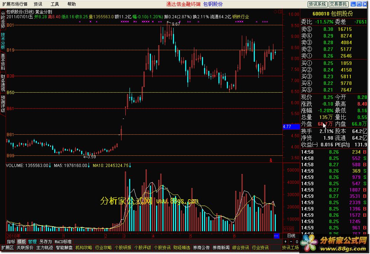Viewport: 370px width, 254px height.
Task: Switch to the 技术分析 side tab
Action: pyautogui.click(x=3, y=41)
